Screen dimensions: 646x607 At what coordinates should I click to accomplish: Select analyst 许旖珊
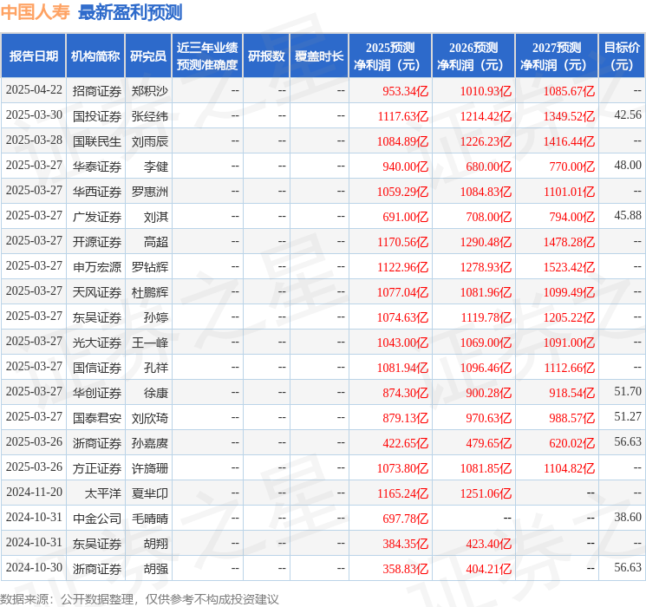[x=149, y=468]
